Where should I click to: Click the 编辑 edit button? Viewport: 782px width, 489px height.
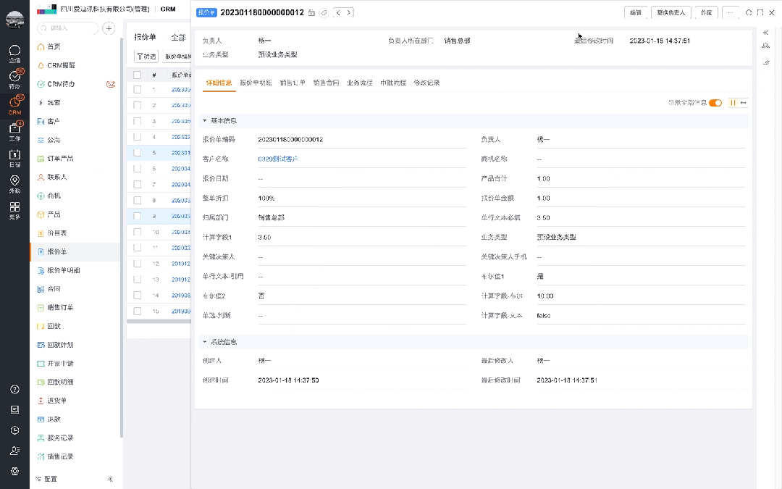click(636, 12)
